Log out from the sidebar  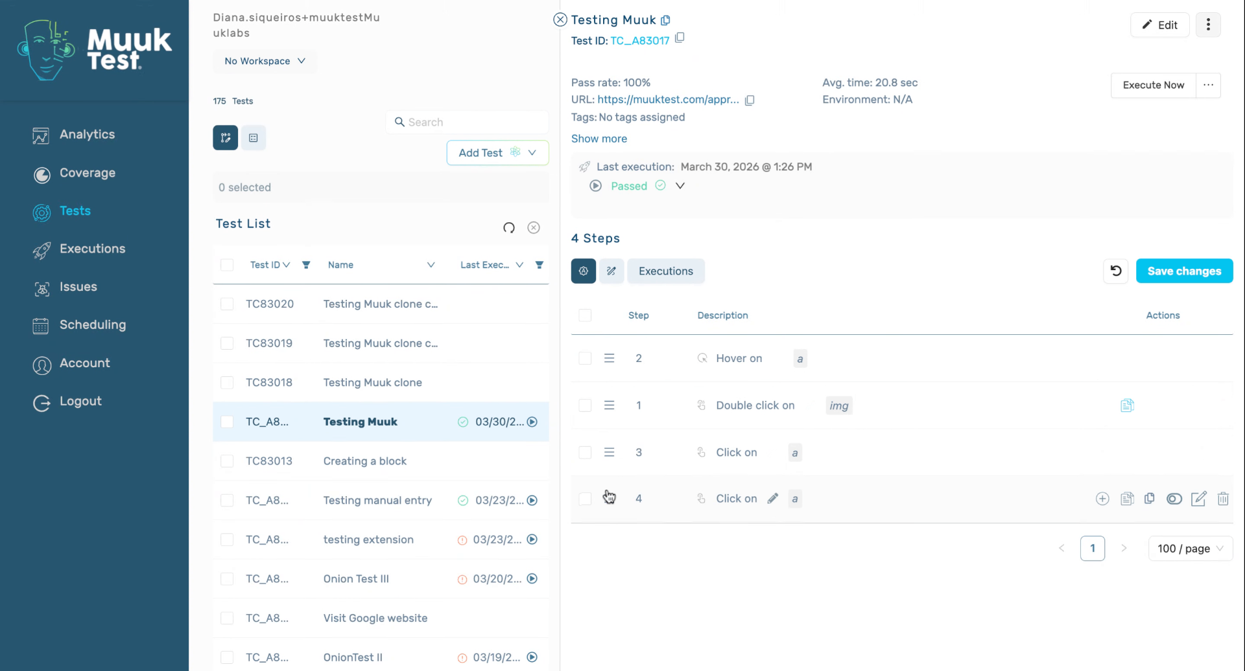tap(80, 402)
